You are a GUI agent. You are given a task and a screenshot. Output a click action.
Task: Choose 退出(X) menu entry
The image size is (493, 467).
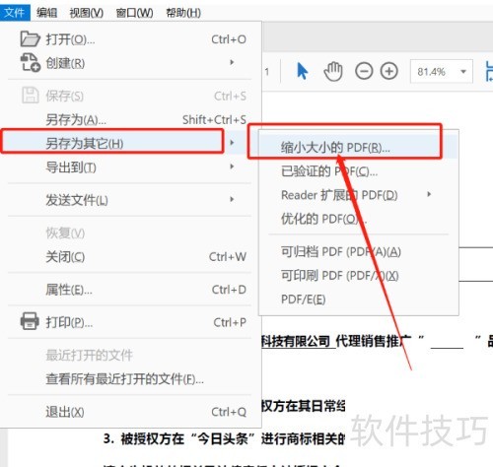(x=130, y=412)
